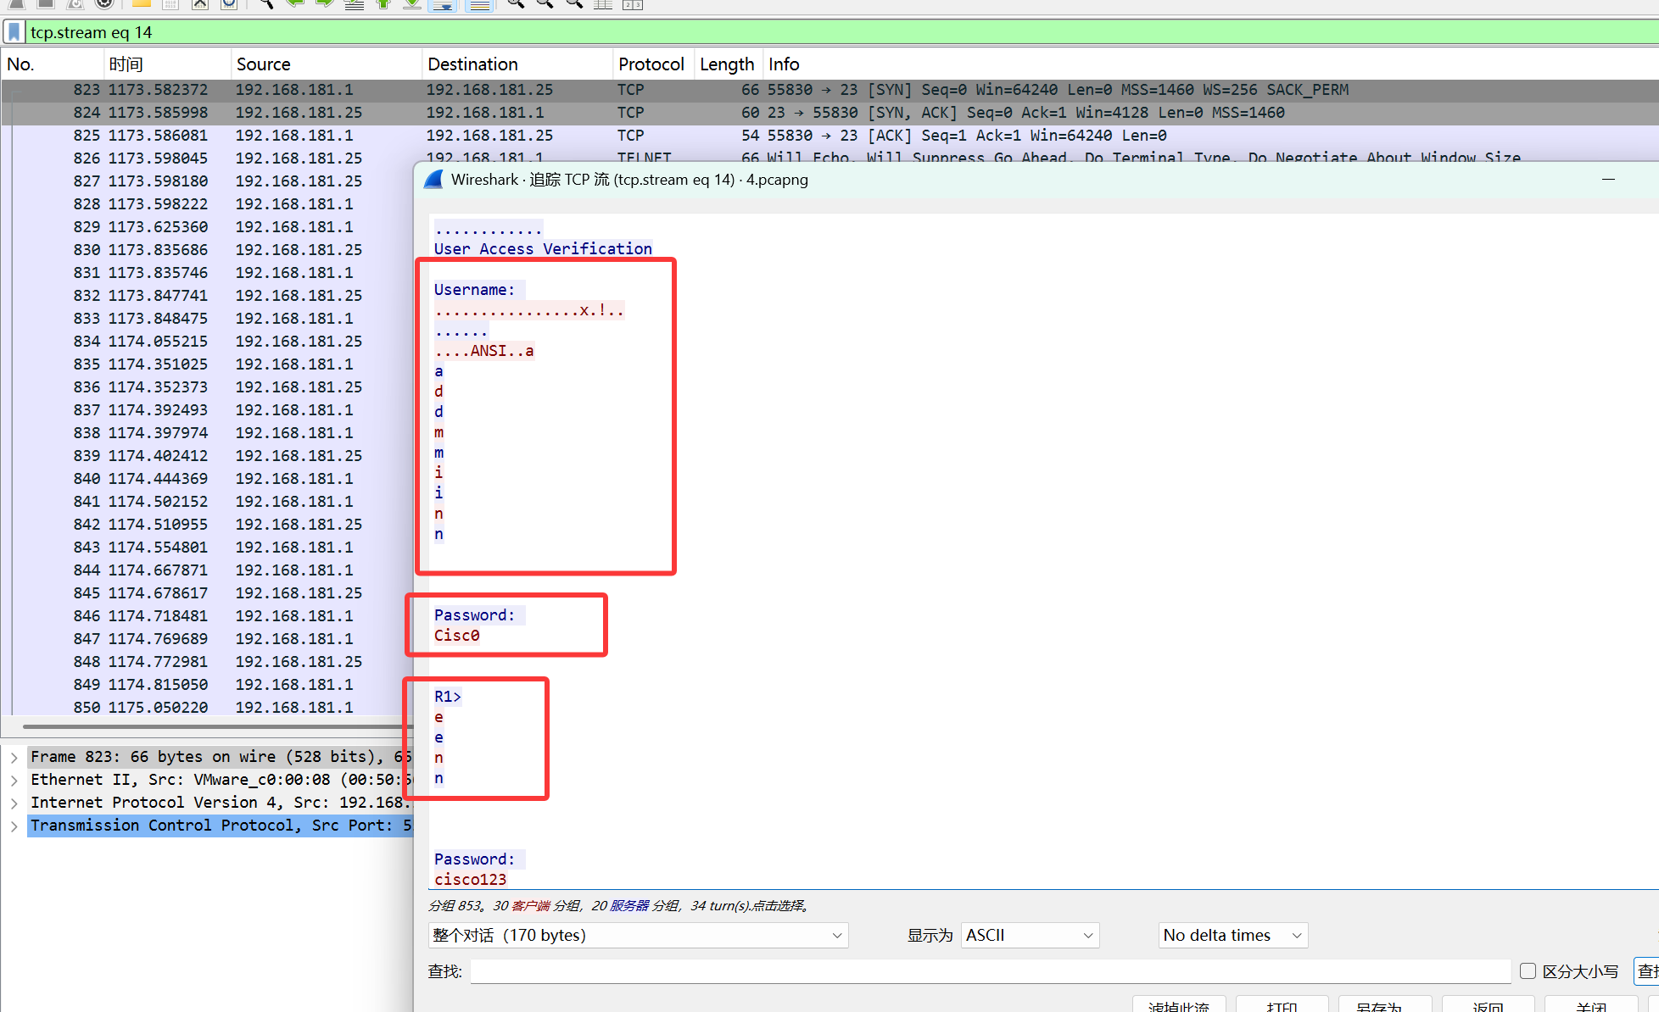The image size is (1659, 1012).
Task: Open the 整个对话 (170 bytes) dropdown
Action: point(638,935)
